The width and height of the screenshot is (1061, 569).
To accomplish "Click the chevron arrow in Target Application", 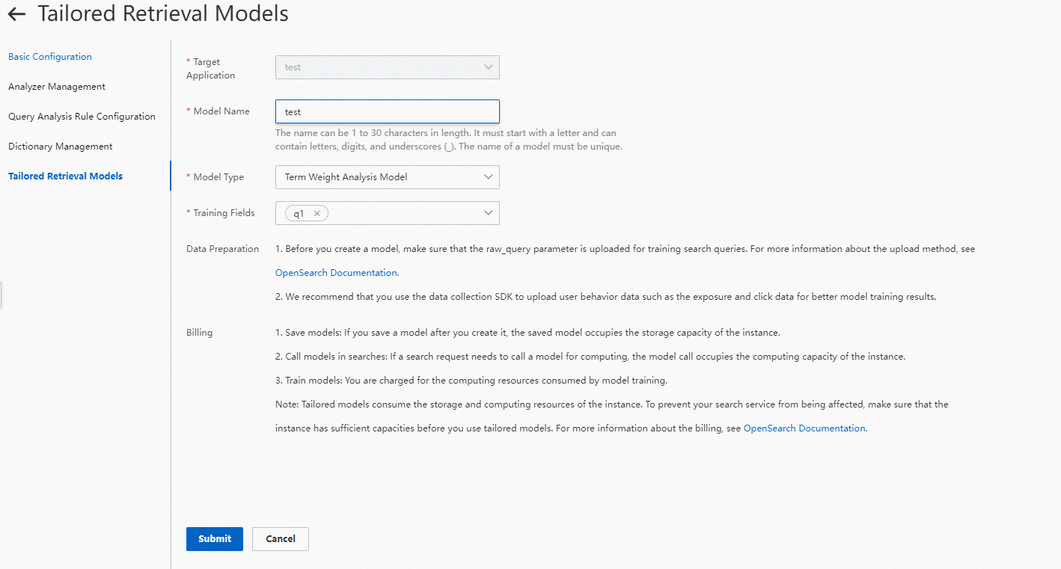I will (488, 67).
